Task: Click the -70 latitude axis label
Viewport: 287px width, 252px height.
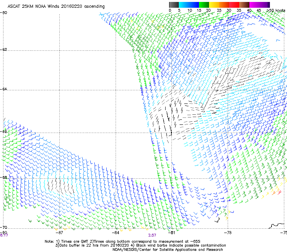Action: (x=3, y=228)
